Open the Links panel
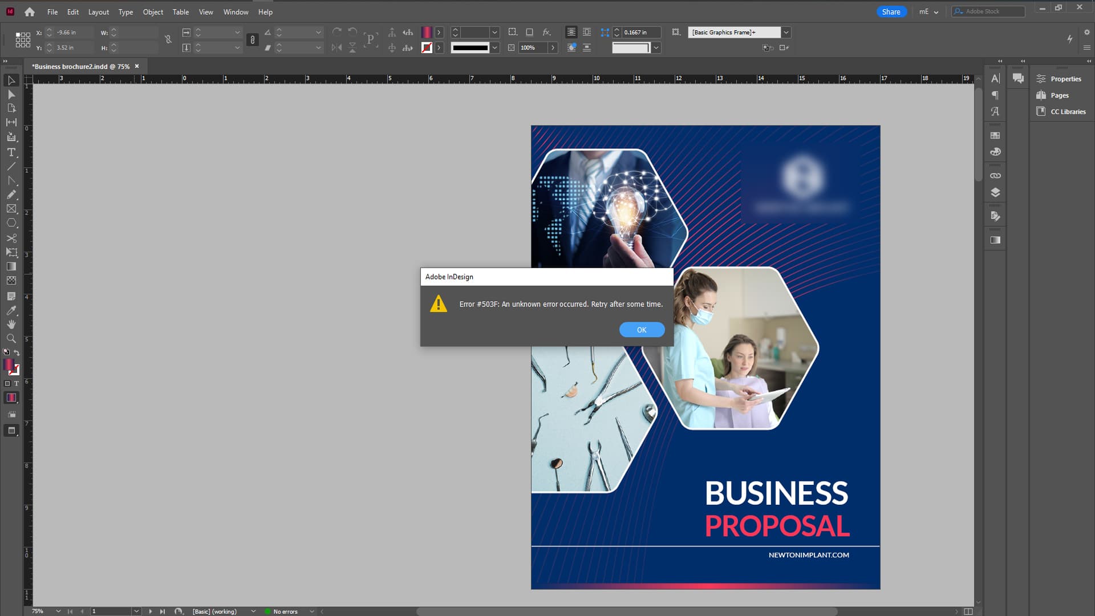Viewport: 1095px width, 616px height. (996, 175)
